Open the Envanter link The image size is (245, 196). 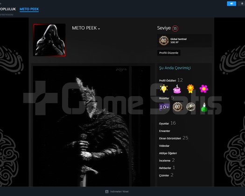[x=165, y=131]
